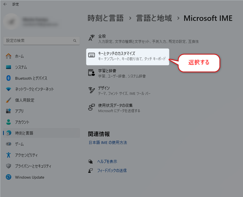Click the back arrow next to 設定

5,4
